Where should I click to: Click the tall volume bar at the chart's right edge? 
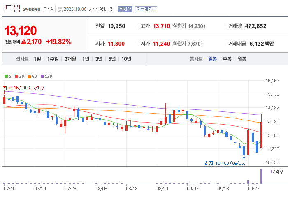click(262, 176)
